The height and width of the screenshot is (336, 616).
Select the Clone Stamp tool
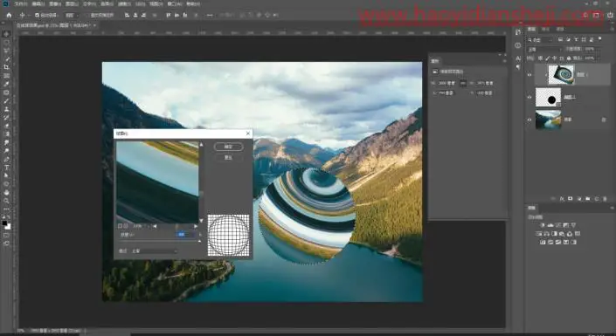pyautogui.click(x=6, y=109)
